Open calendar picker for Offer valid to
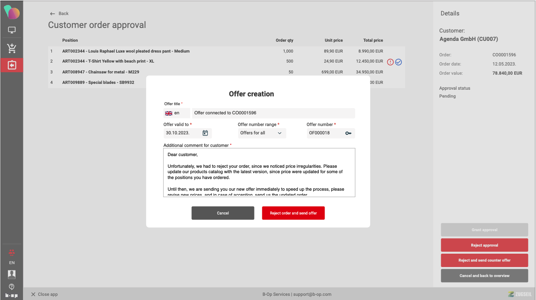536x300 pixels. click(205, 133)
